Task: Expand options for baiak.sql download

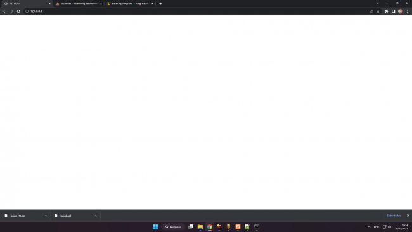Action: tap(96, 216)
